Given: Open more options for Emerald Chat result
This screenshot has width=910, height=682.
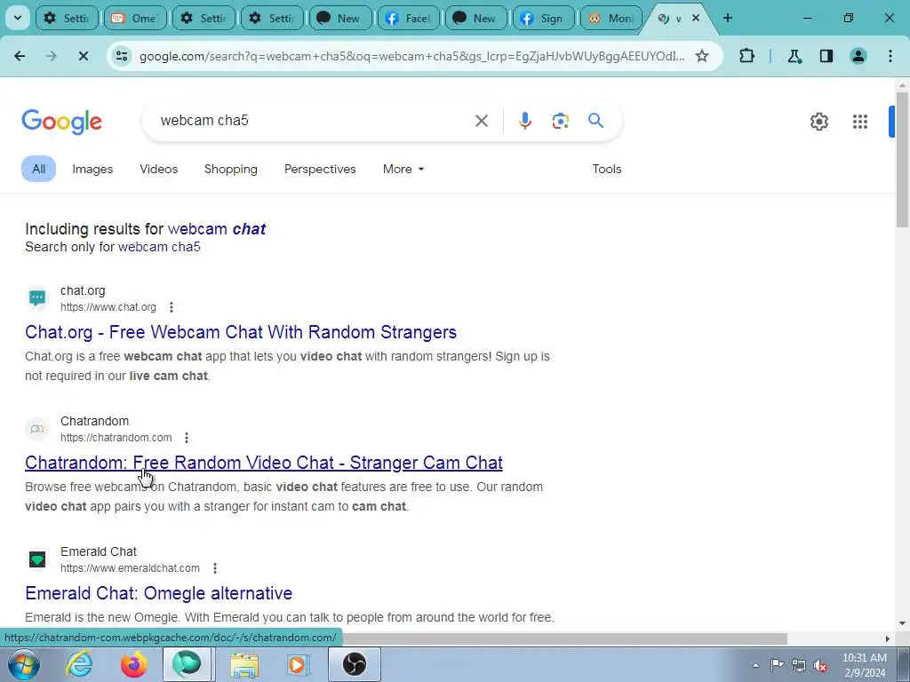Looking at the screenshot, I should 215,568.
